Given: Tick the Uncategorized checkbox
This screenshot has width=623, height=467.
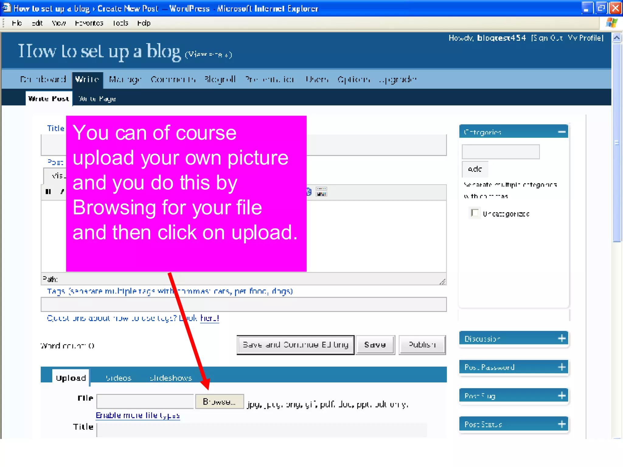Looking at the screenshot, I should click(x=475, y=213).
